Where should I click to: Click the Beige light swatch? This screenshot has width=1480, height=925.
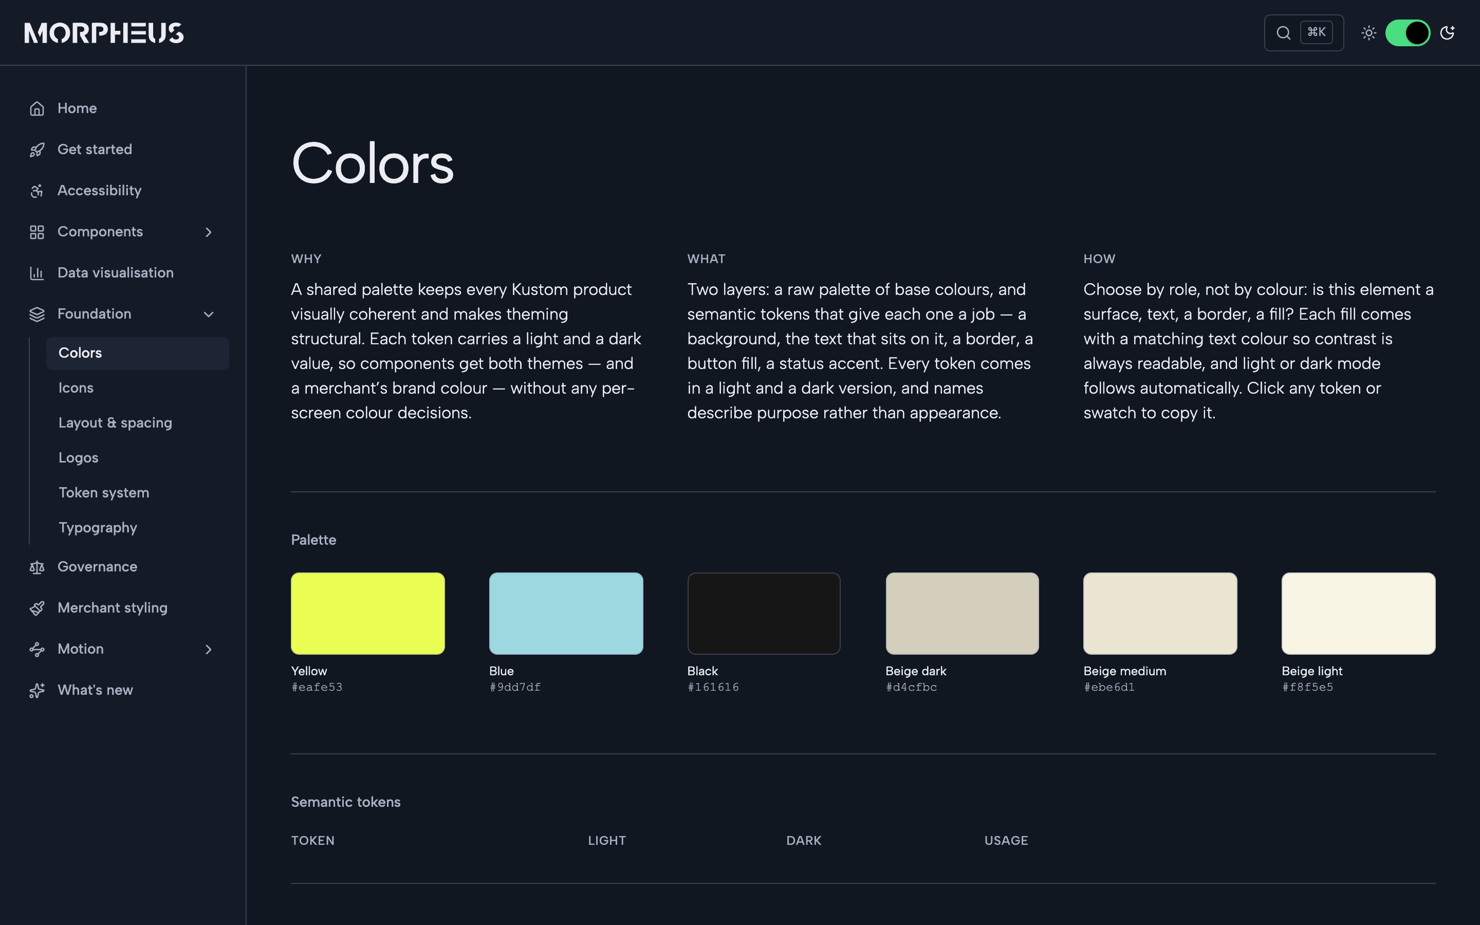tap(1358, 613)
